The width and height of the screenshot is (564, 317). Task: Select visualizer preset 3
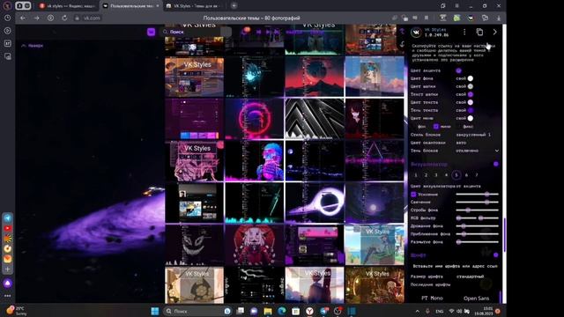tap(436, 175)
